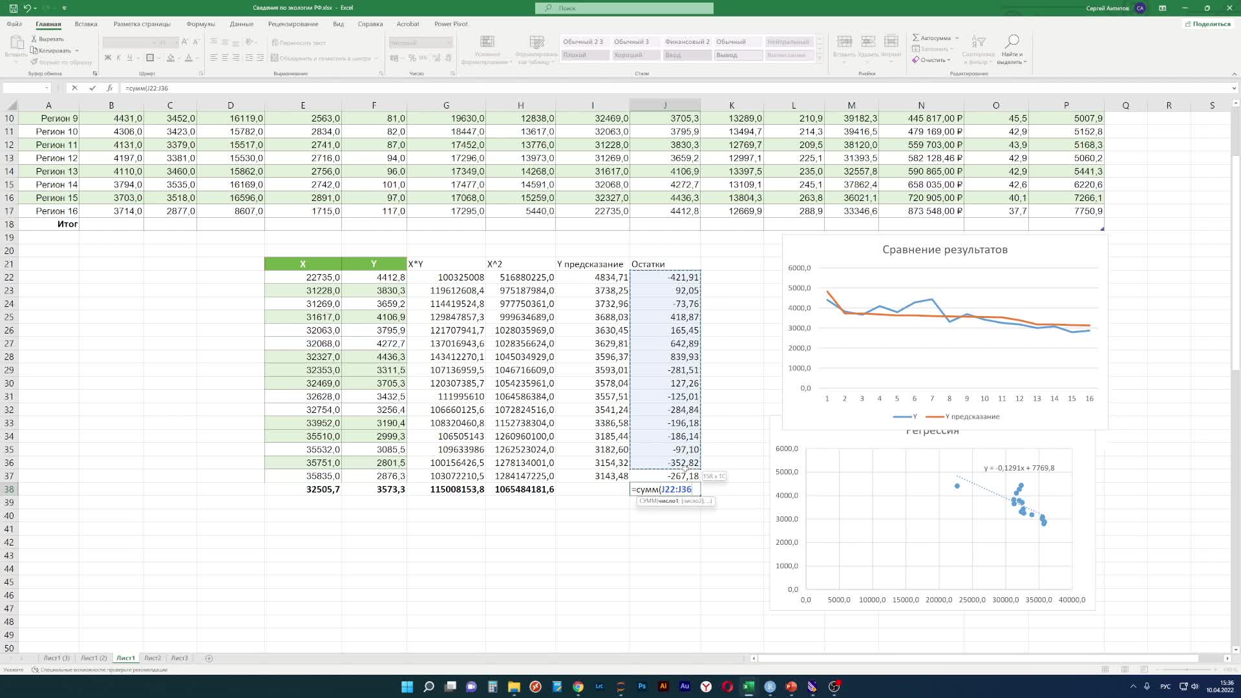Toggle Wrap text (Переносить текст)
The height and width of the screenshot is (698, 1241).
[x=299, y=43]
